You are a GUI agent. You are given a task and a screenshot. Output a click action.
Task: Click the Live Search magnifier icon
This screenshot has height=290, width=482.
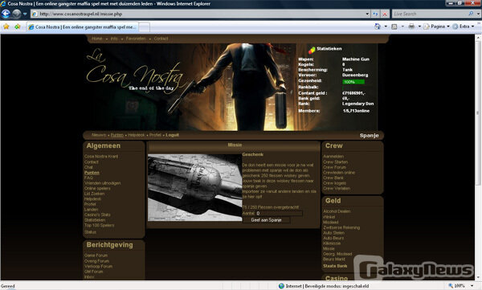point(471,14)
